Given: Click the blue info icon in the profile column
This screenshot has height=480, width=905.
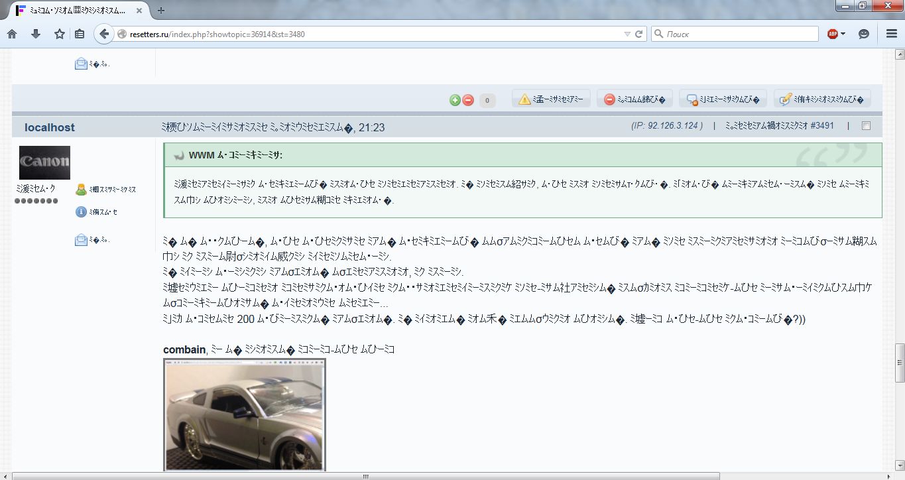Looking at the screenshot, I should (81, 212).
